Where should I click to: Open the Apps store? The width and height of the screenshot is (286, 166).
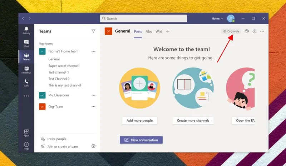point(26,133)
